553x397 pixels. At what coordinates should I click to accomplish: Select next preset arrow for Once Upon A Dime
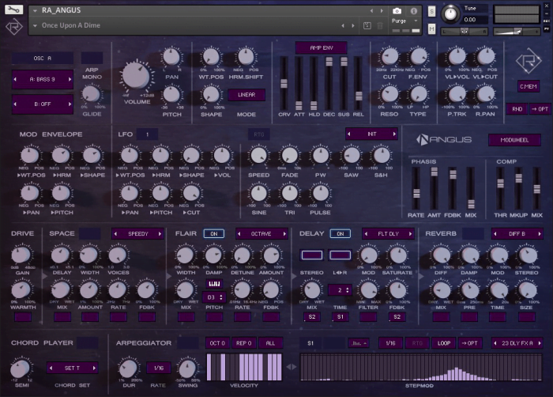[353, 25]
